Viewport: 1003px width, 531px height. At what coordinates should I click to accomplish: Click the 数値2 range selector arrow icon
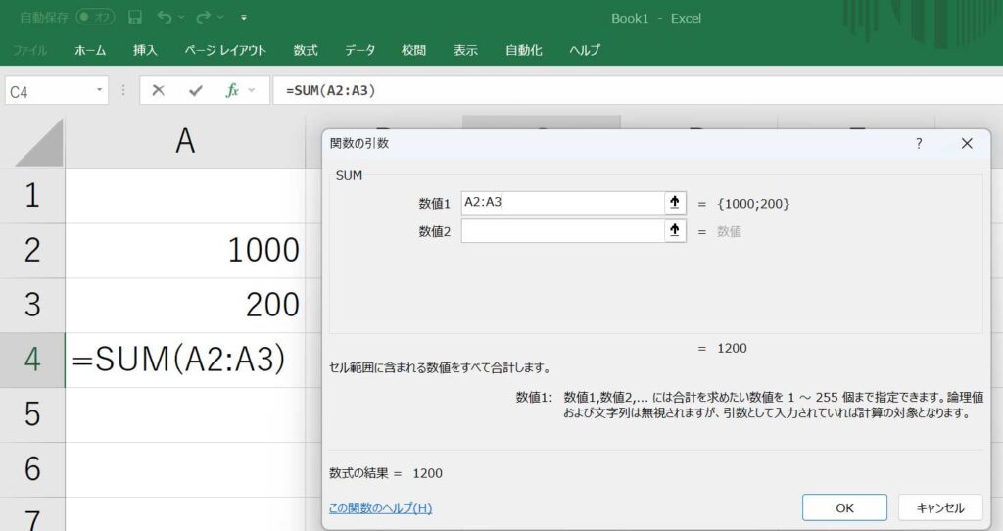click(674, 231)
